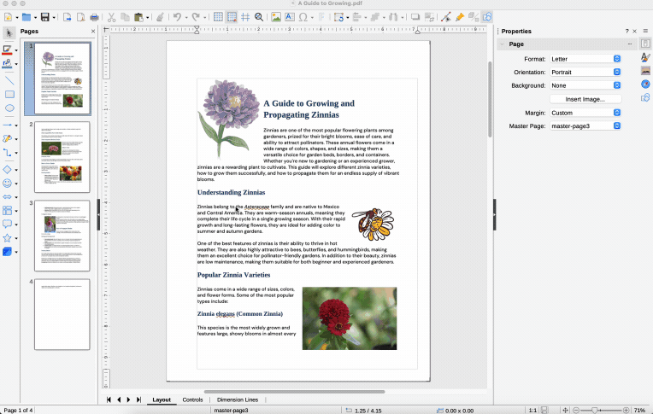Click the Save document icon

coord(46,17)
